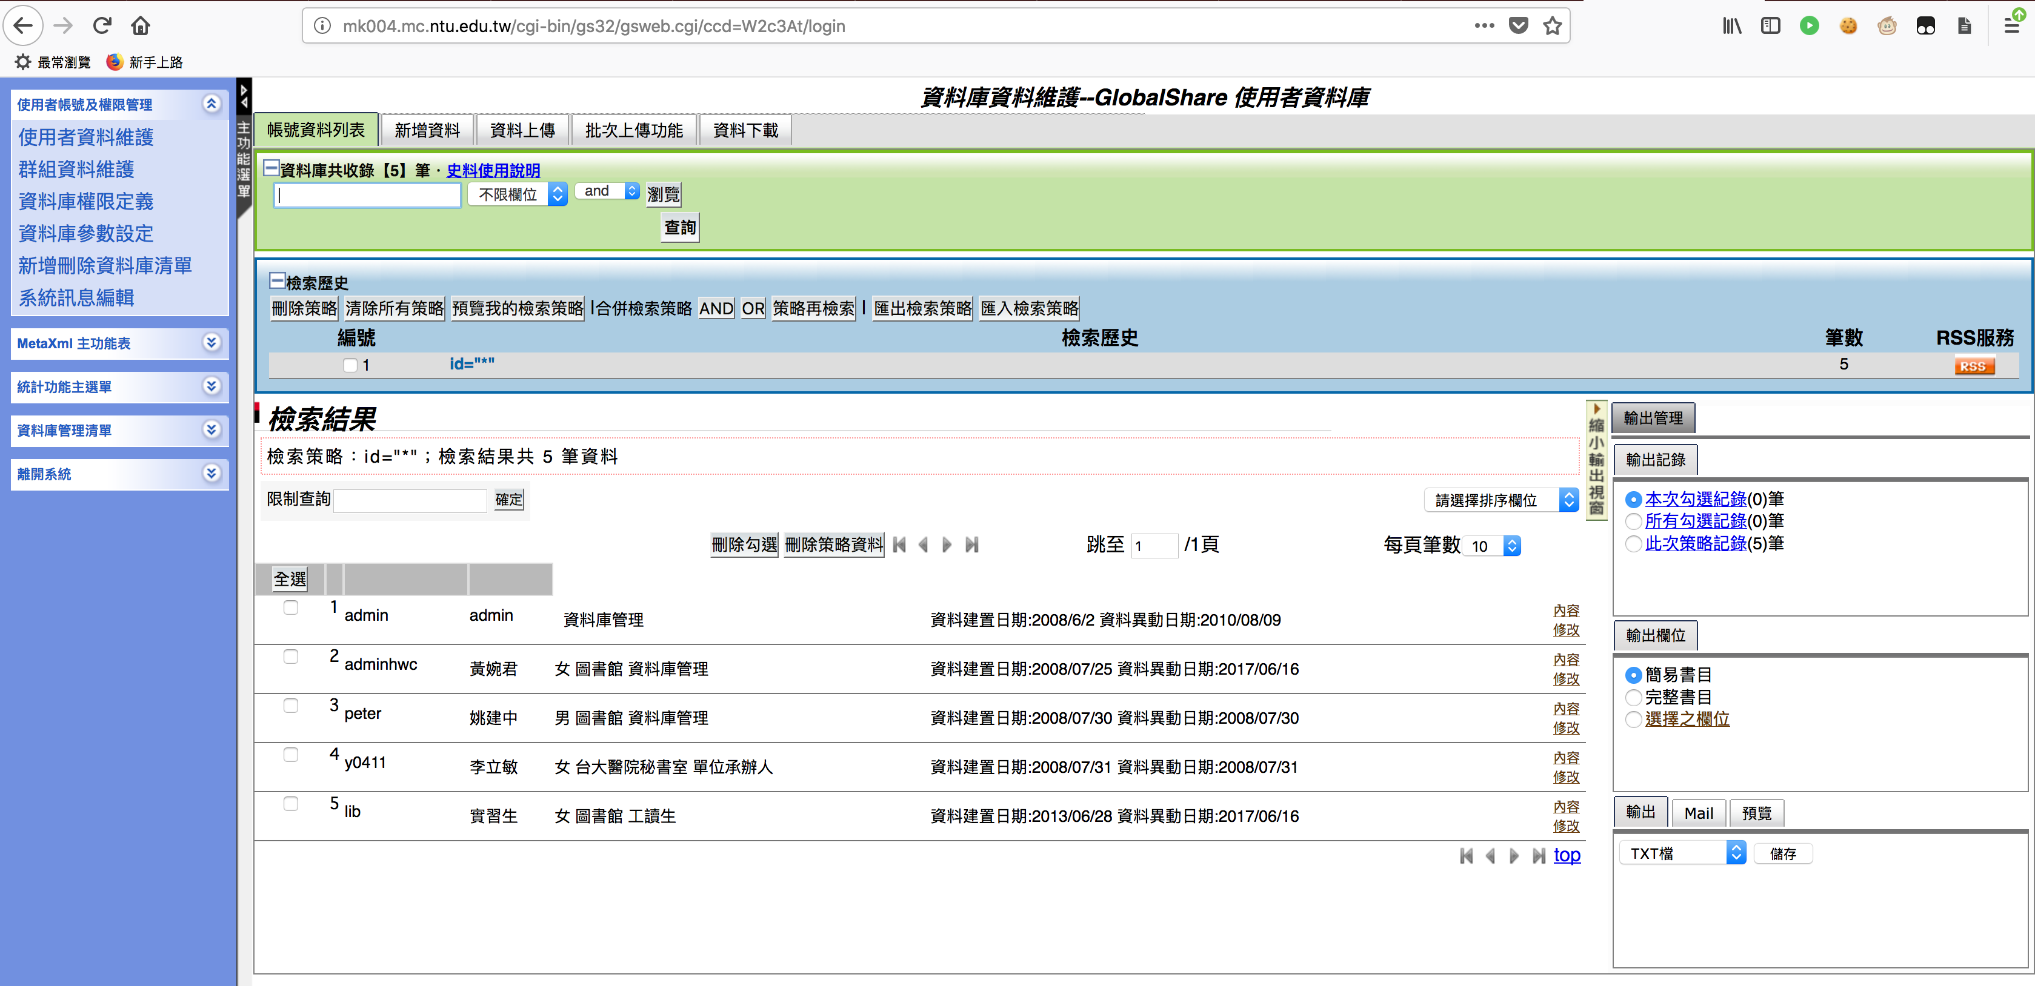2035x986 pixels.
Task: Click bottom first-page navigation arrow
Action: 1466,856
